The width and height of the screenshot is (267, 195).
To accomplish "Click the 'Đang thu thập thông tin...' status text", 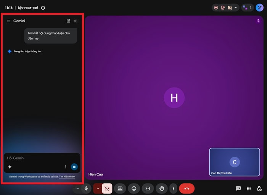I will point(28,52).
